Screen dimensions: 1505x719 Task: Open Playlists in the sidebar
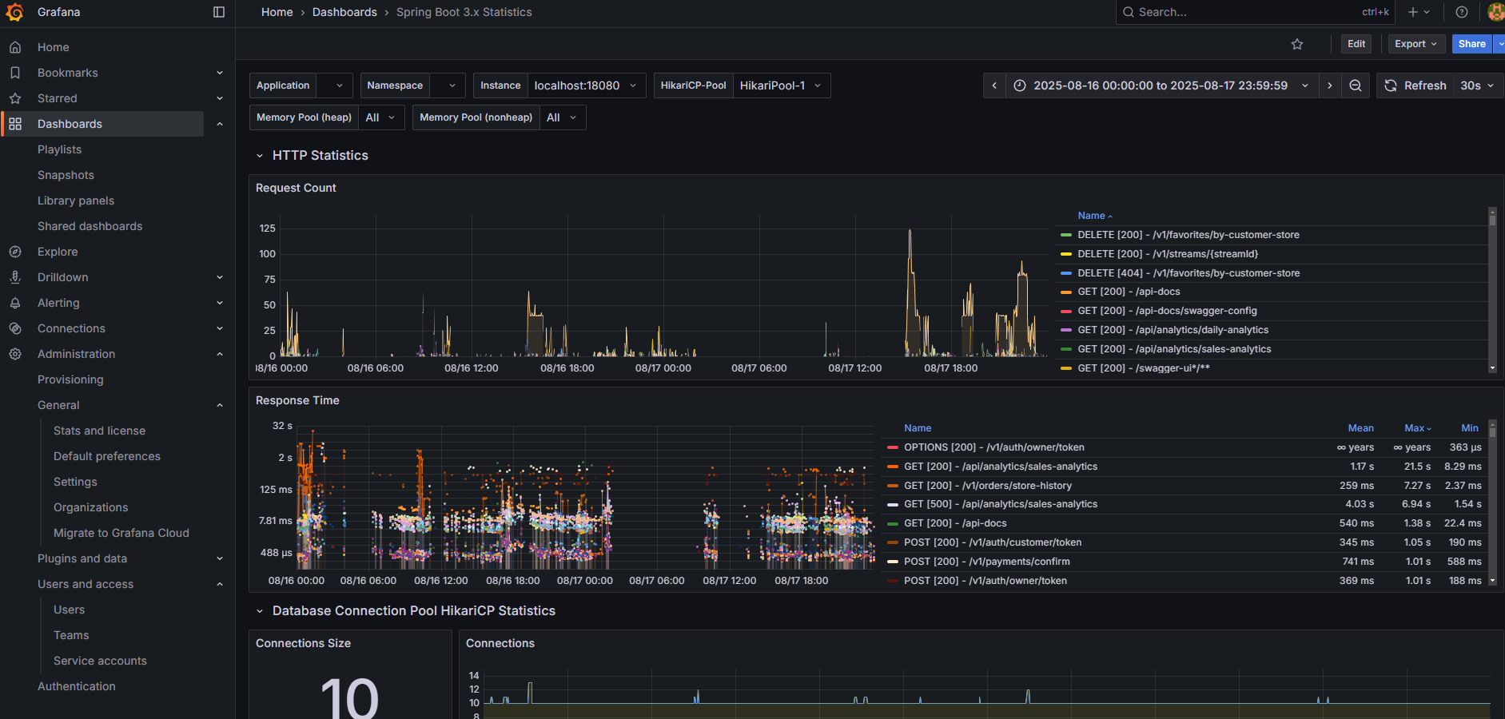click(x=60, y=149)
